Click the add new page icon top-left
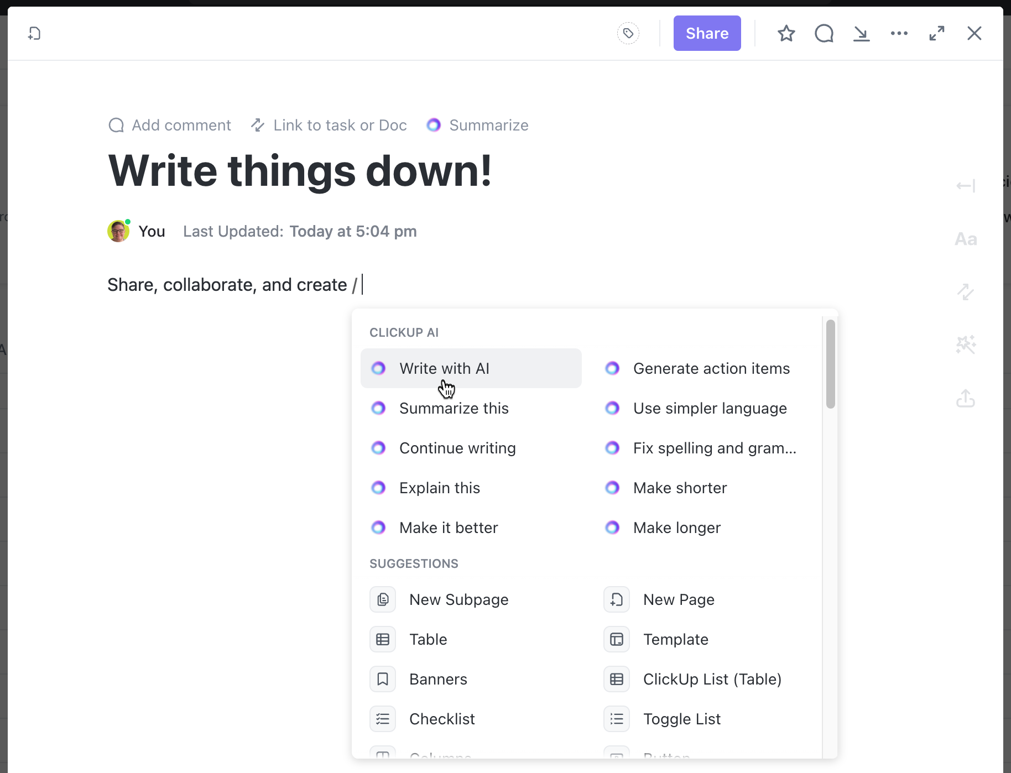This screenshot has height=773, width=1011. pyautogui.click(x=34, y=34)
